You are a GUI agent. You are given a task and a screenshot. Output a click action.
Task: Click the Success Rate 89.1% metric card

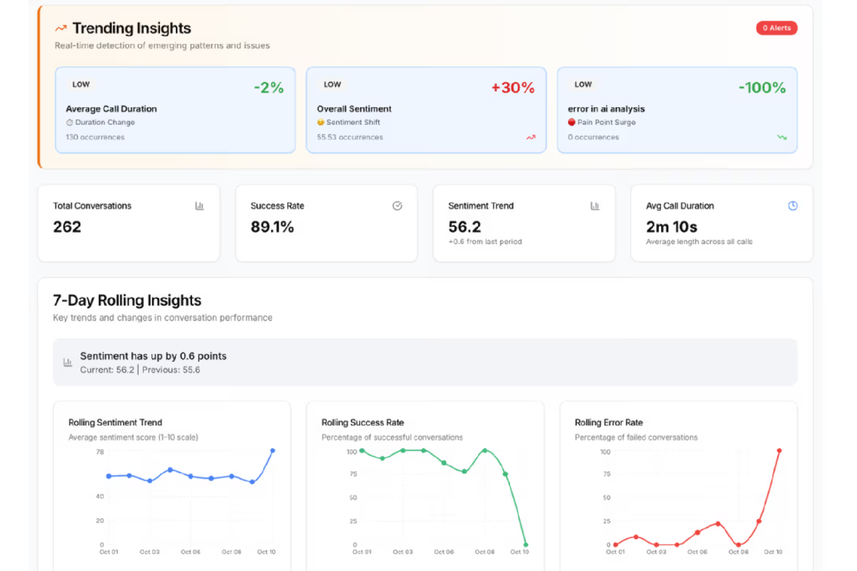click(x=326, y=223)
